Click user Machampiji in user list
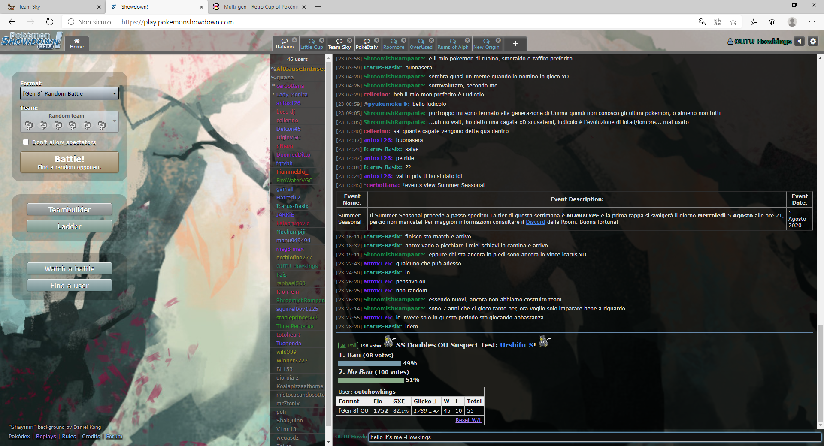 291,232
